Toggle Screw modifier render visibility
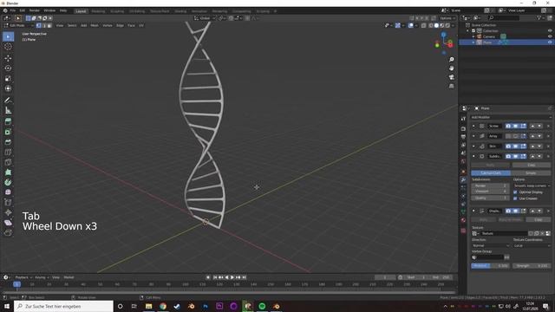555x312 pixels. (x=508, y=126)
